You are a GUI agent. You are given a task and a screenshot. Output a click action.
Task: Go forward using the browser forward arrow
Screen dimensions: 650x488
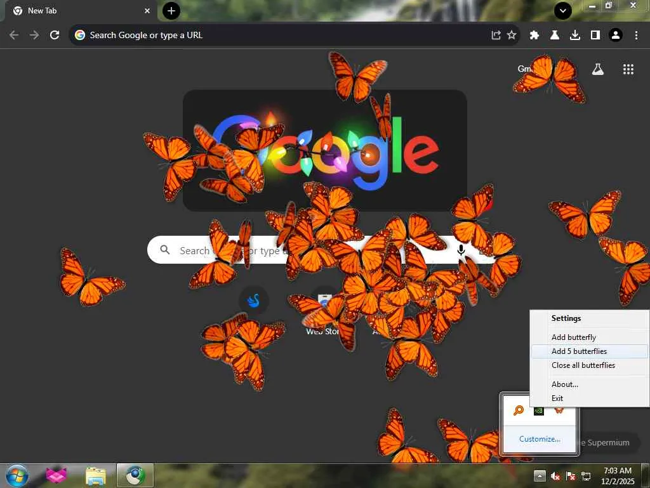34,36
